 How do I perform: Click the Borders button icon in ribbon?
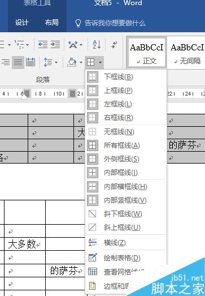point(90,62)
